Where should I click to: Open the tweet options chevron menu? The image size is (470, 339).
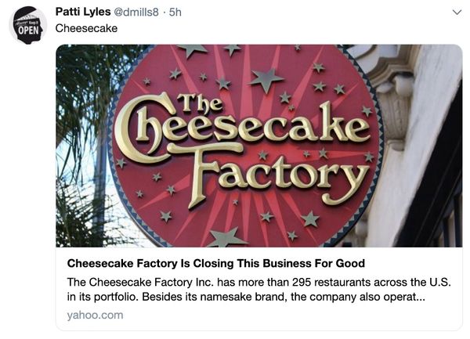(457, 13)
